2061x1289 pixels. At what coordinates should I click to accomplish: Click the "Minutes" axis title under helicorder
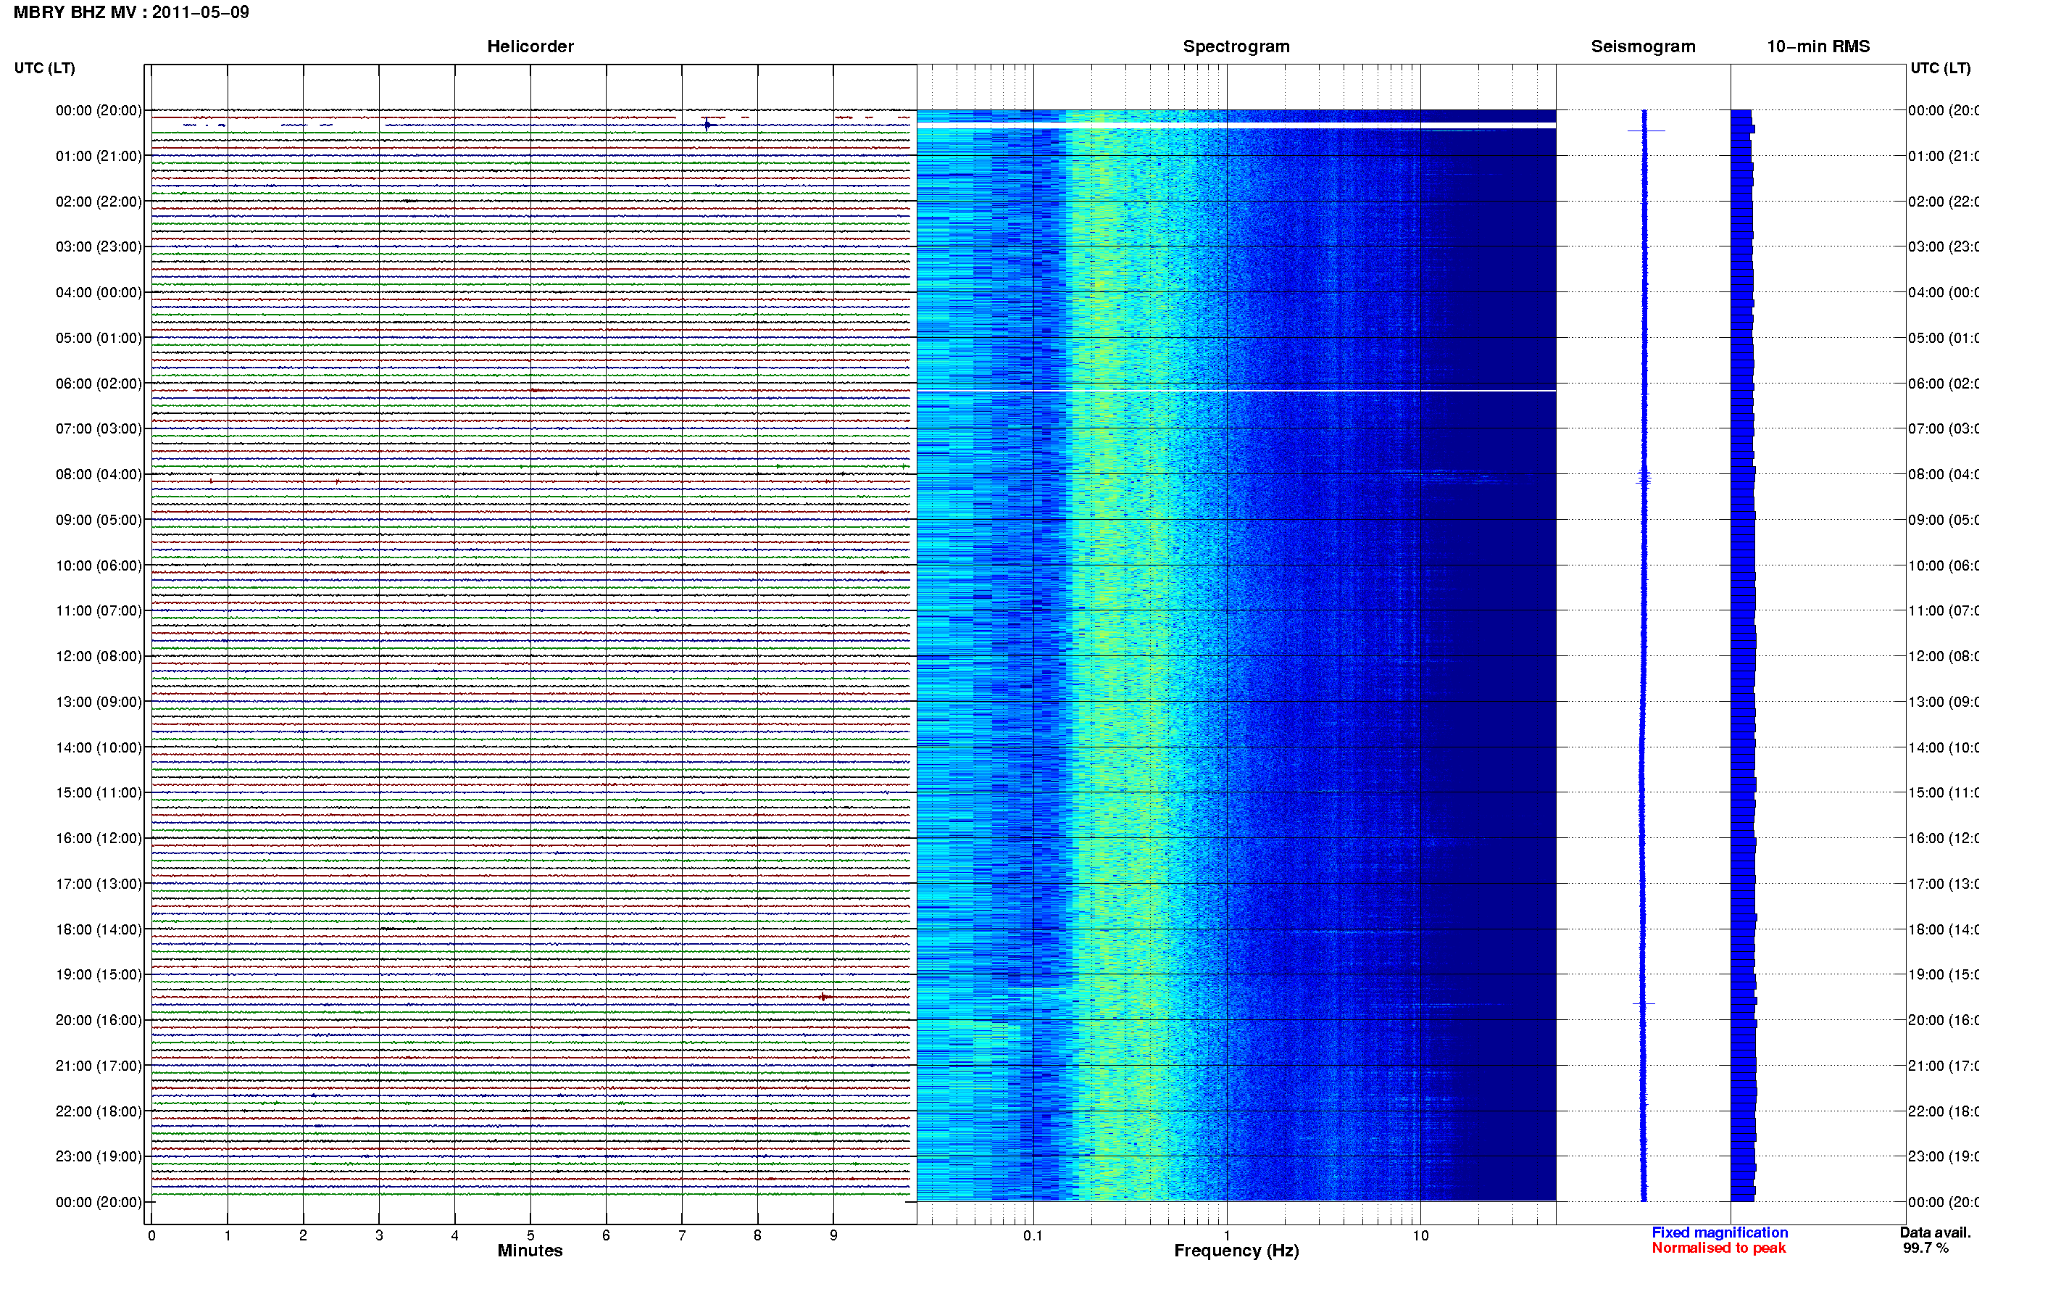[530, 1251]
